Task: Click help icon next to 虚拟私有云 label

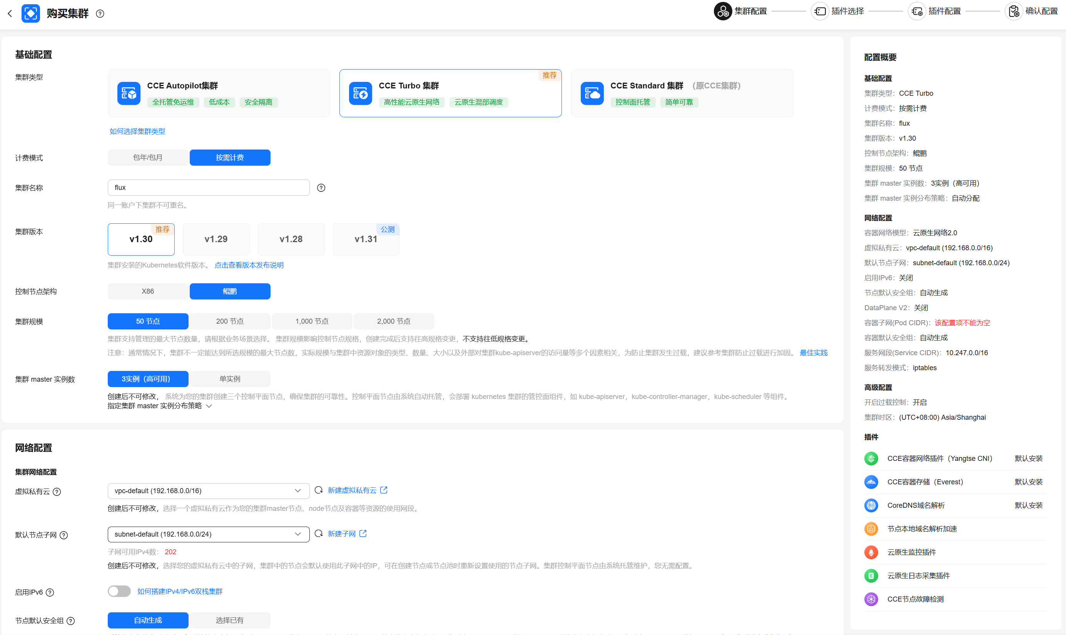Action: point(57,492)
